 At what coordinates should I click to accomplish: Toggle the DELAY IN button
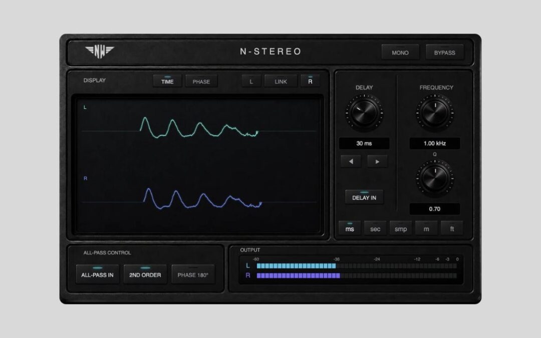[x=364, y=197]
